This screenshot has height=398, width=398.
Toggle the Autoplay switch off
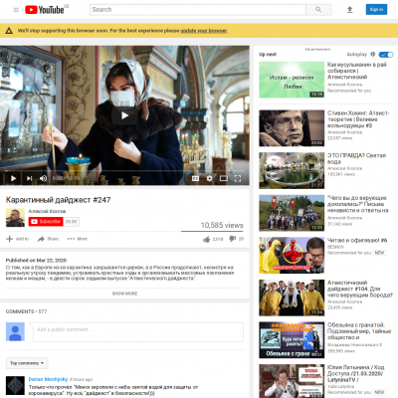pos(386,55)
